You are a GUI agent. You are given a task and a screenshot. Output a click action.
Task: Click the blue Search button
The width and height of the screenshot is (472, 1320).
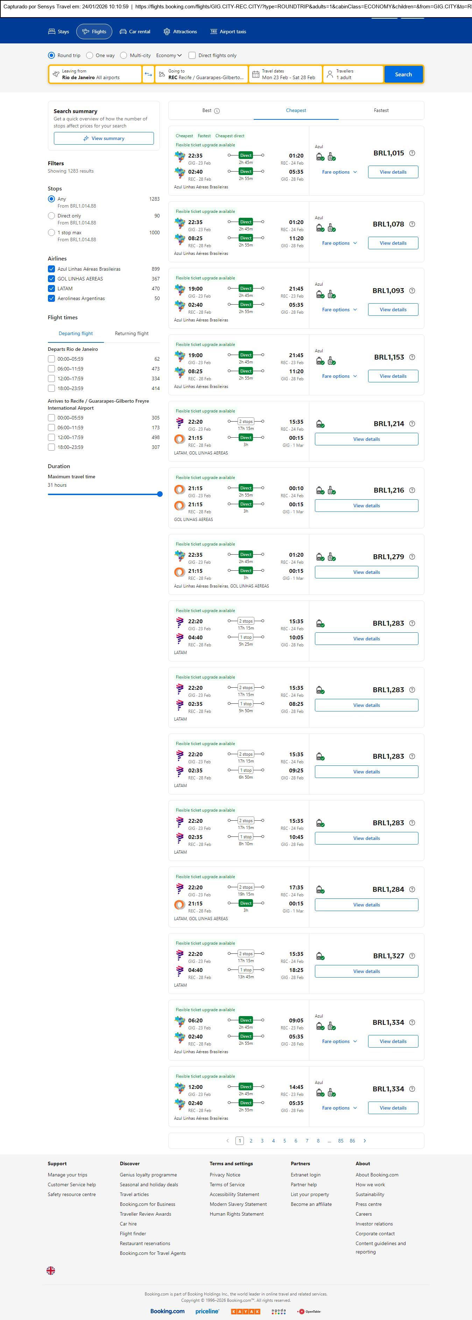(403, 74)
